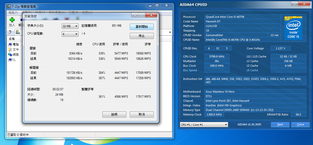Click the green Add (加入) toolbar icon
This screenshot has width=313, height=145.
coord(12,20)
